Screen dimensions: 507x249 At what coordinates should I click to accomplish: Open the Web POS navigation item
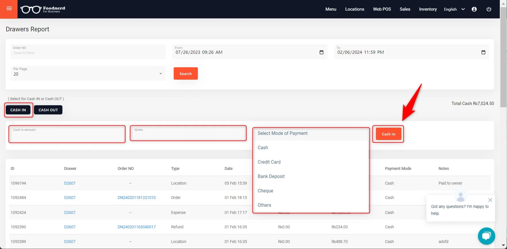pos(382,9)
